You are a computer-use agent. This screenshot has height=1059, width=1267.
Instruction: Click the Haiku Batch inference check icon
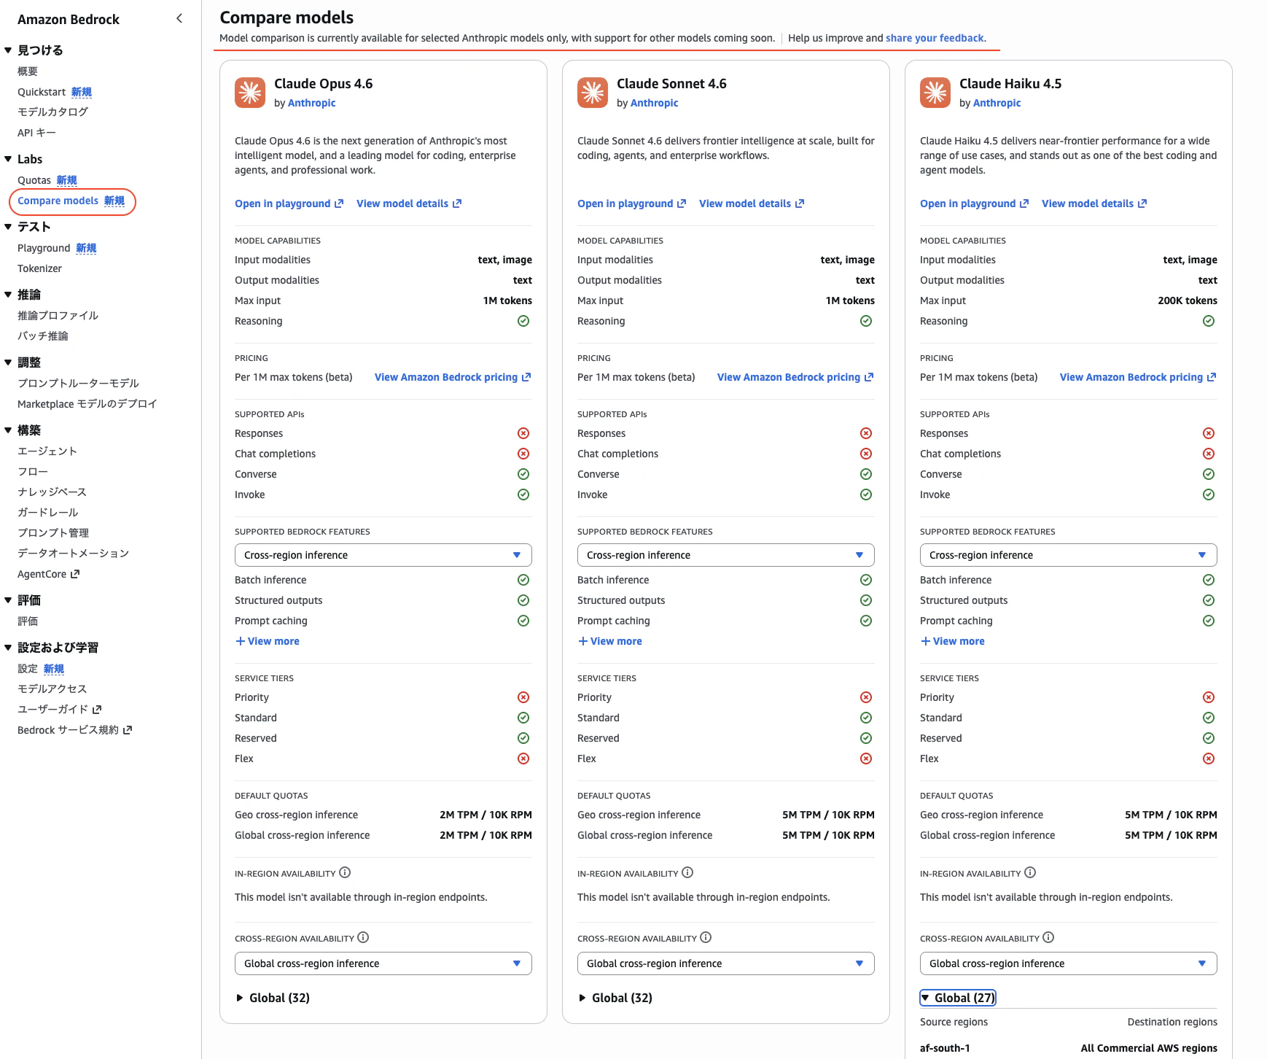pyautogui.click(x=1209, y=580)
